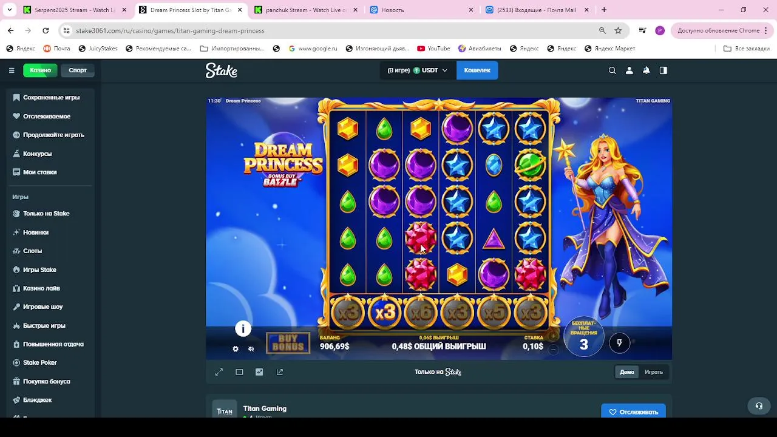Click the Buy Bonus button
Image resolution: width=777 pixels, height=437 pixels.
[x=288, y=343]
